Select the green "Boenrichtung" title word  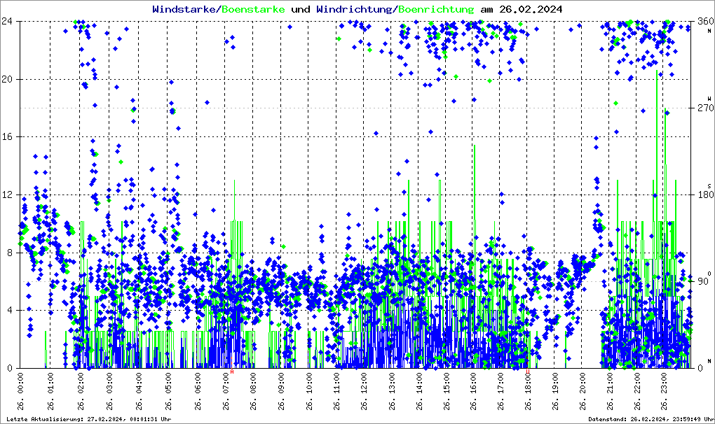click(x=436, y=9)
